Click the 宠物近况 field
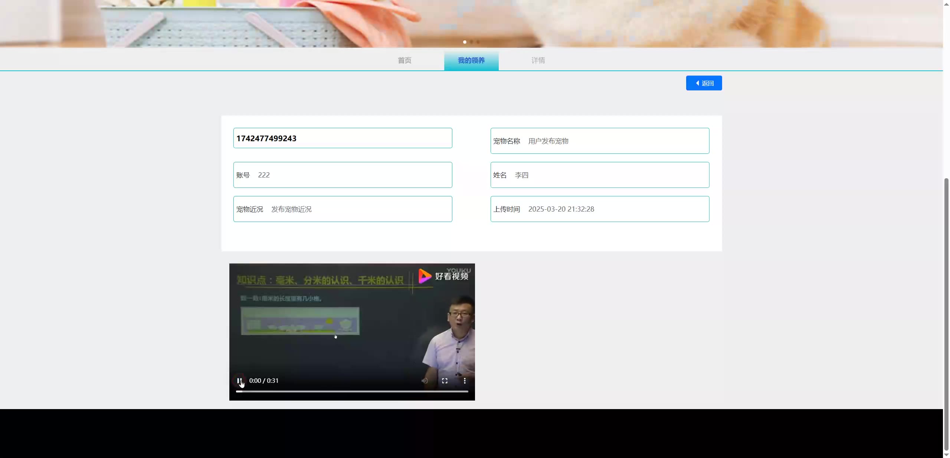Screen dimensions: 950x458 click(x=343, y=209)
